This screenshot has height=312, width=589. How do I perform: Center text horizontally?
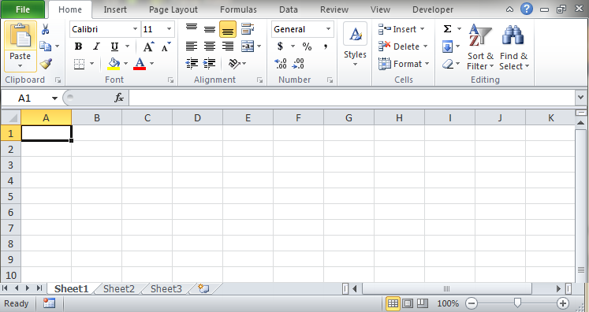pos(210,46)
